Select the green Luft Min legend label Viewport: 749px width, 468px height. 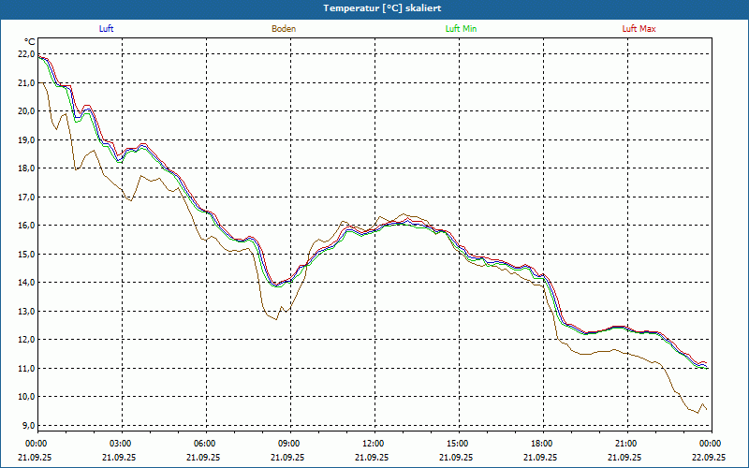[461, 29]
